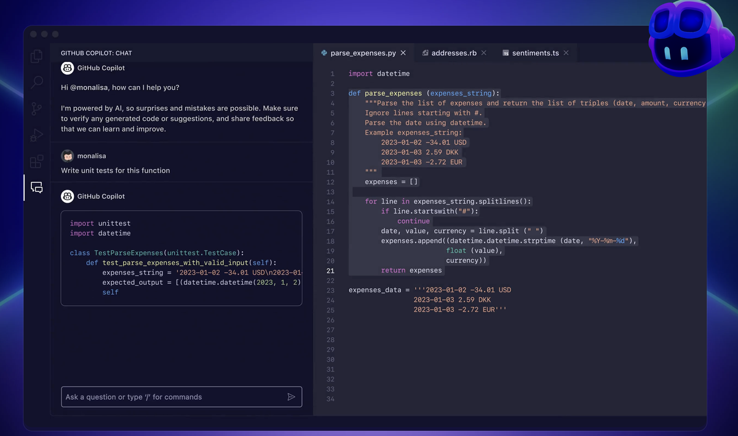Close the sentiments.ts tab
The image size is (738, 436).
click(566, 53)
